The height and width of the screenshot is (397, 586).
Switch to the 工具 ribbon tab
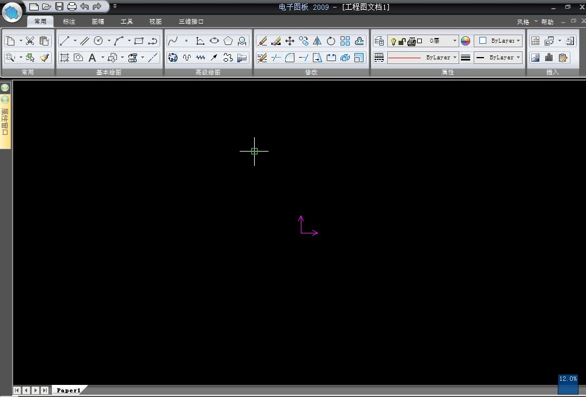click(127, 21)
